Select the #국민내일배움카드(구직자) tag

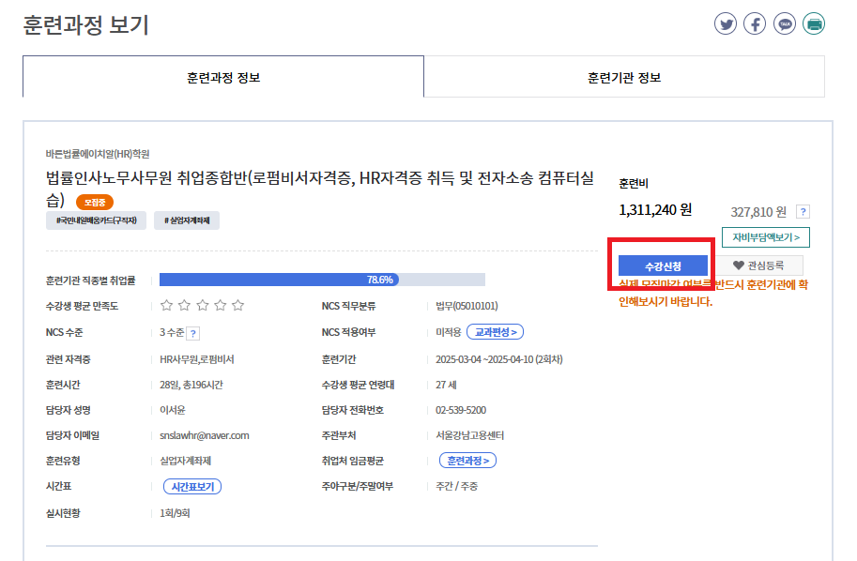click(97, 220)
